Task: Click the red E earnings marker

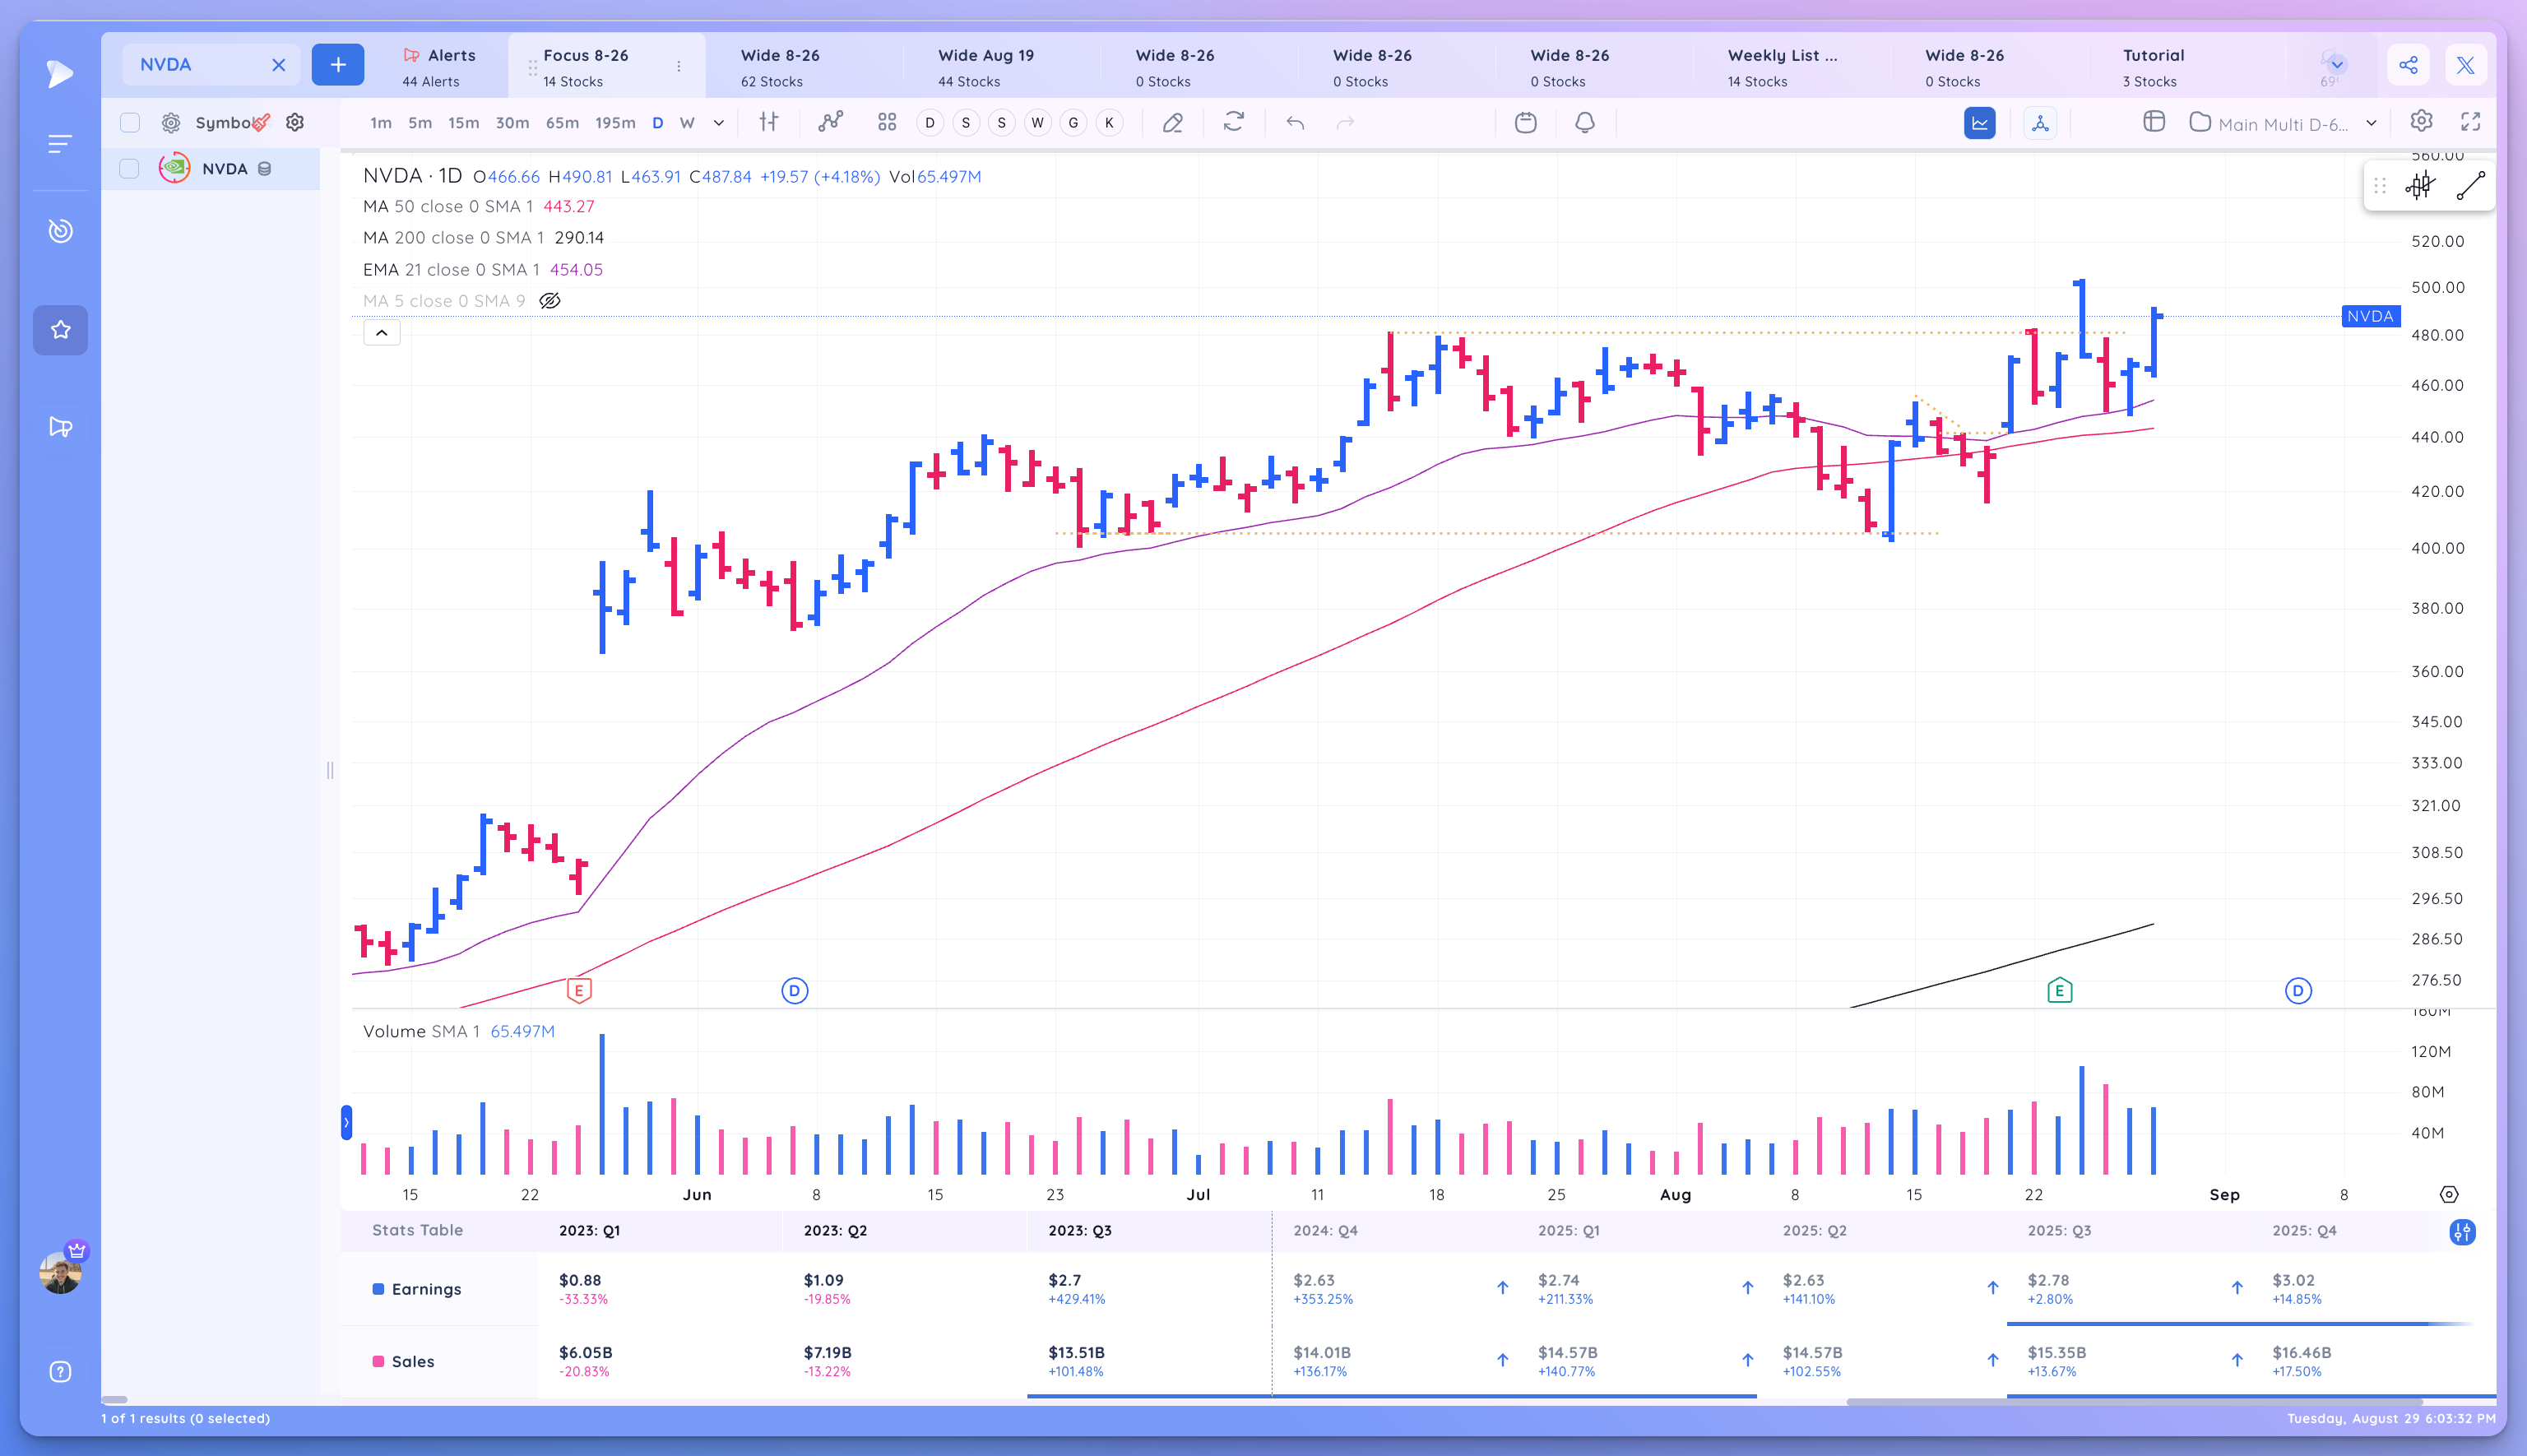Action: (579, 990)
